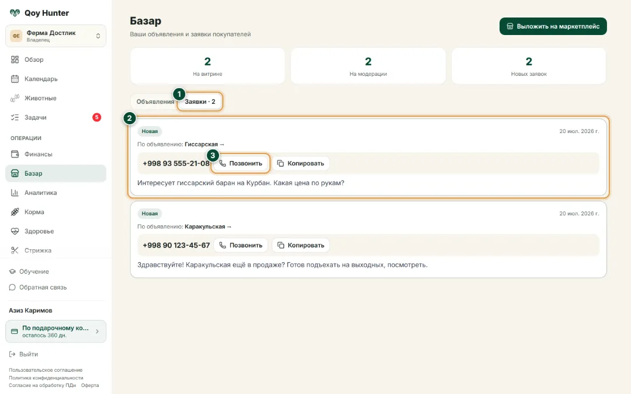Image resolution: width=631 pixels, height=394 pixels.
Task: Click the Выйти logout arrow icon
Action: pos(12,354)
